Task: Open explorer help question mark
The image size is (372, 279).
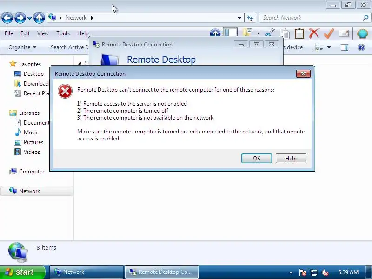Action: [x=361, y=47]
